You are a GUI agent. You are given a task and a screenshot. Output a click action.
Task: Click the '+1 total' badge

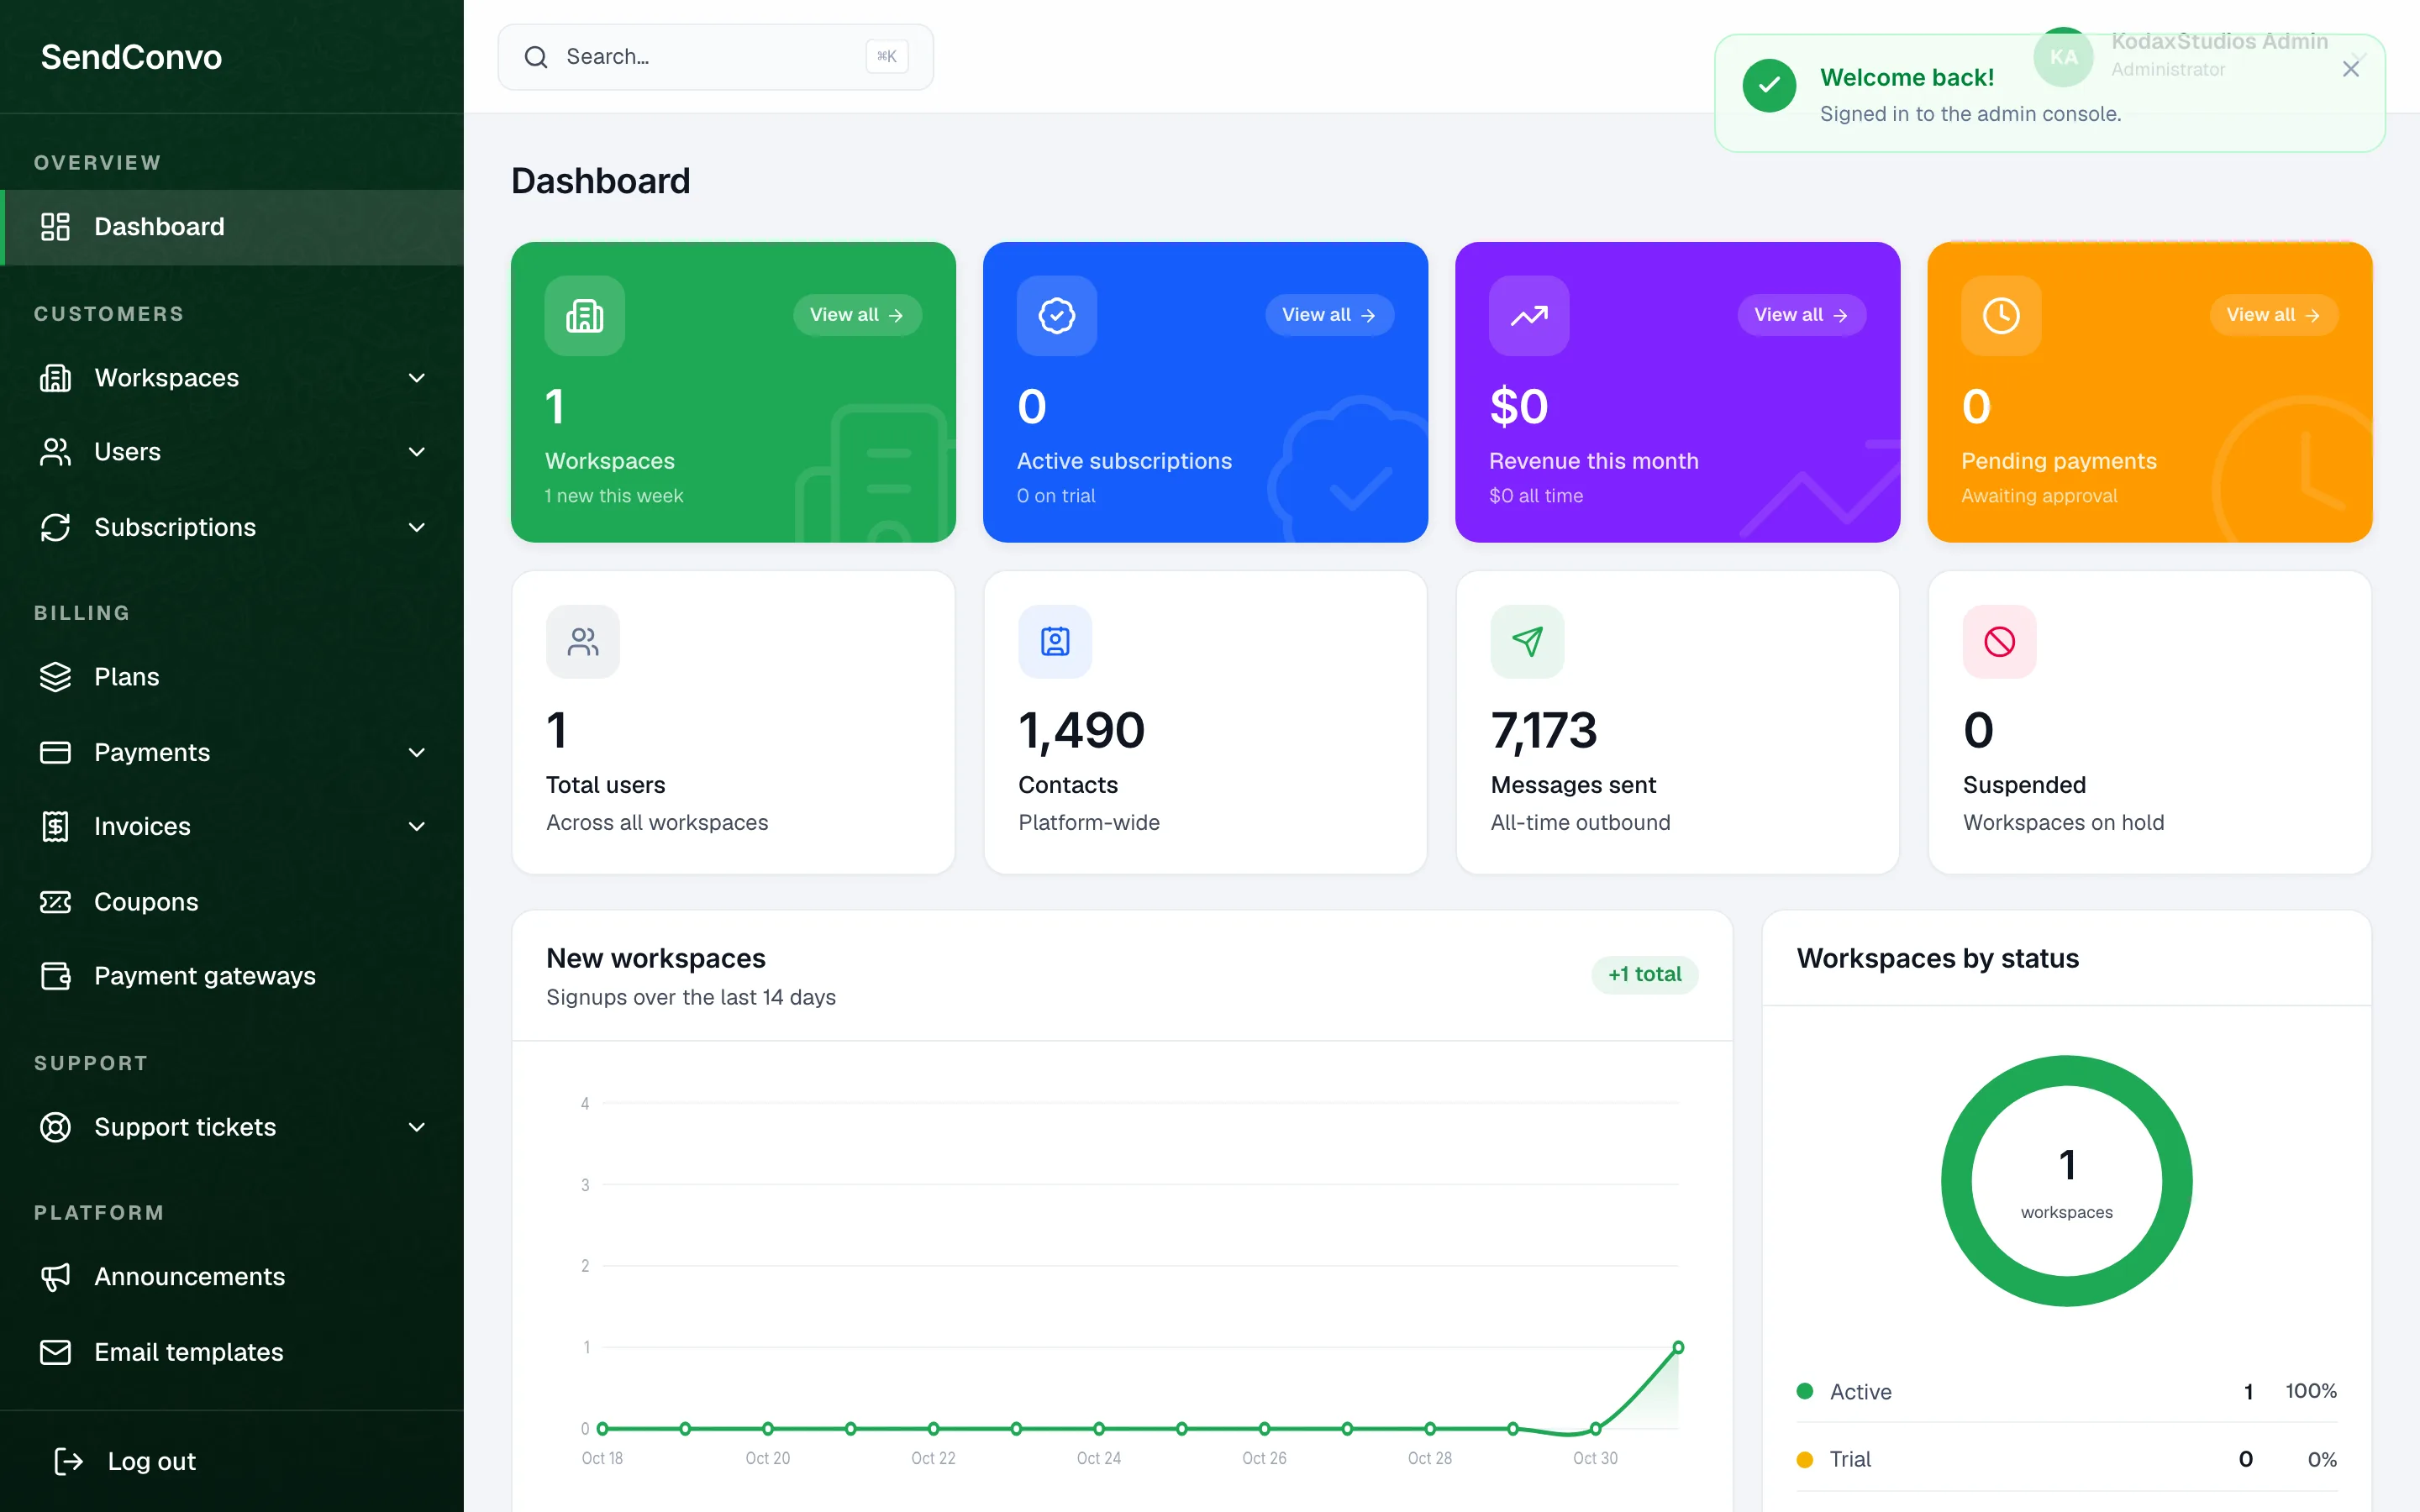(1644, 974)
